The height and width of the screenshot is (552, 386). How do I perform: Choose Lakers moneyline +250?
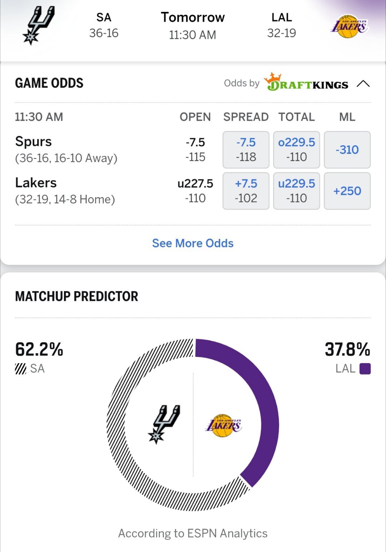pos(347,191)
